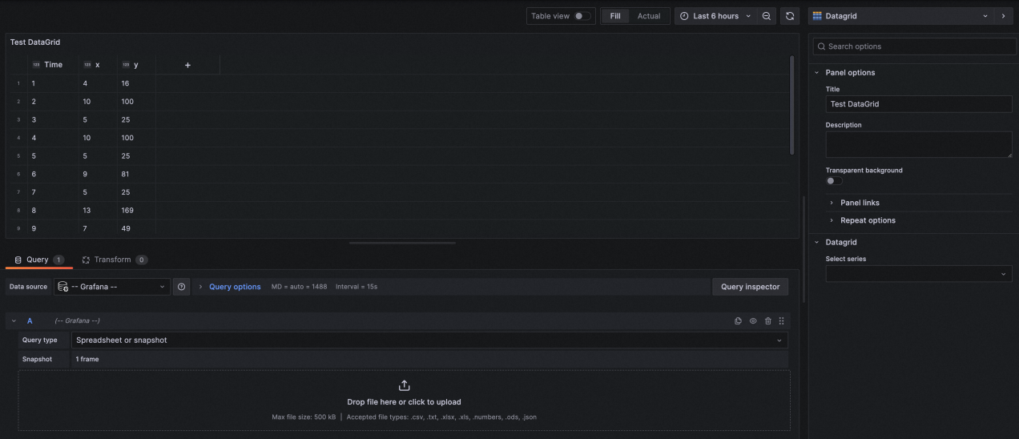
Task: Select Fill display mode
Action: pyautogui.click(x=615, y=16)
